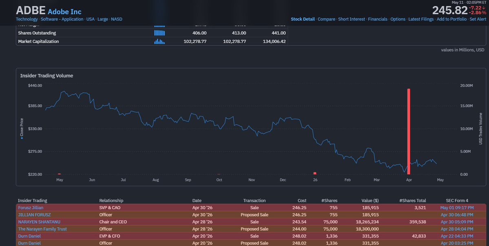
Task: Open the USA country link
Action: [91, 19]
